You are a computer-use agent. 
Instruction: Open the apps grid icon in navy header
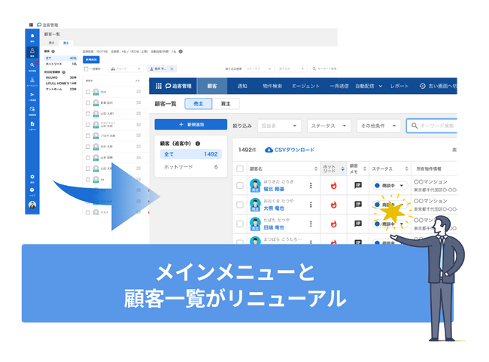[x=159, y=87]
